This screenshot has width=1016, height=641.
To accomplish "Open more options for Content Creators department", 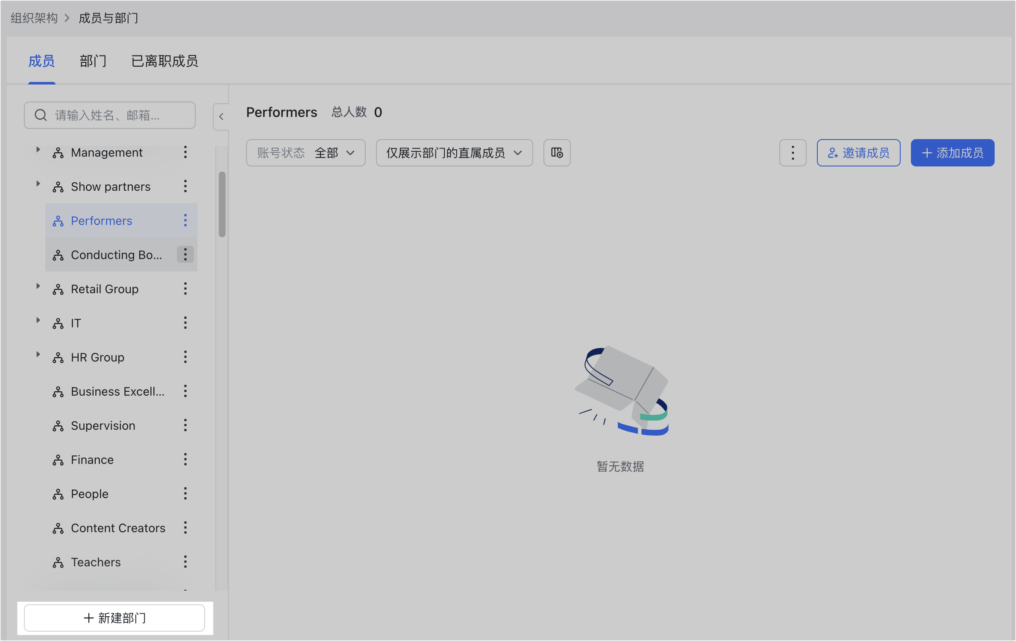I will (x=185, y=528).
